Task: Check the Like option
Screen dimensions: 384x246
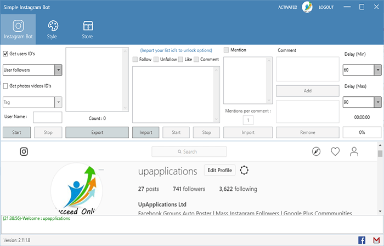Action: pos(180,60)
